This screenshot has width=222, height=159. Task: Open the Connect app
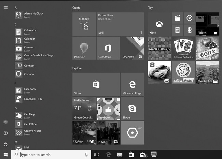click(x=34, y=65)
